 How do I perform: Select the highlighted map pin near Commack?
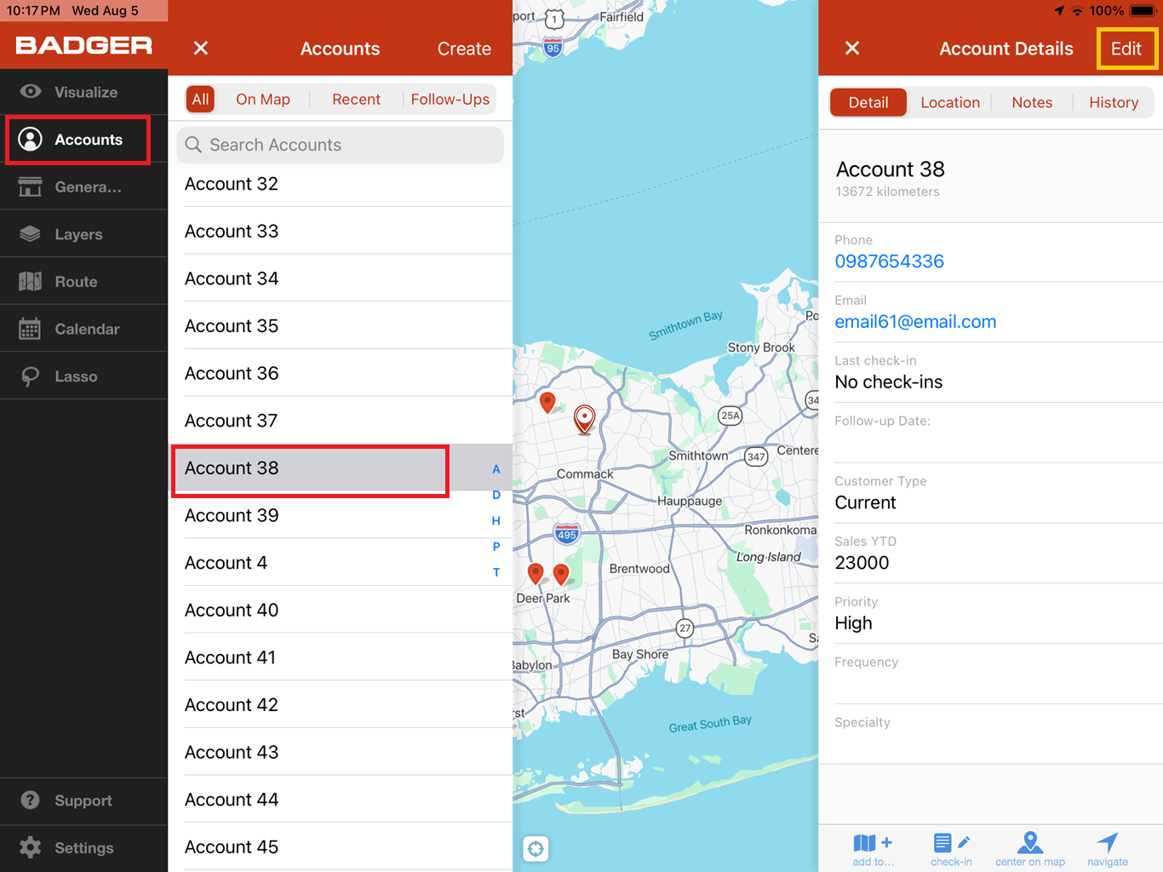point(584,419)
